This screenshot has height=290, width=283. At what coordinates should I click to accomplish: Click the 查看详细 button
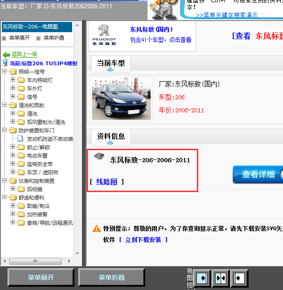[258, 174]
